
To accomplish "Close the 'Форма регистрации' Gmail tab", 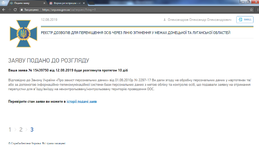I will pyautogui.click(x=84, y=3).
